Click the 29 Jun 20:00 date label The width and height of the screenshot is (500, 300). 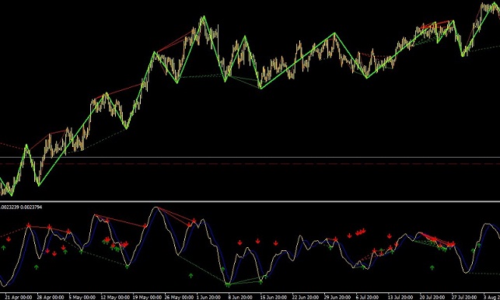coord(337,297)
